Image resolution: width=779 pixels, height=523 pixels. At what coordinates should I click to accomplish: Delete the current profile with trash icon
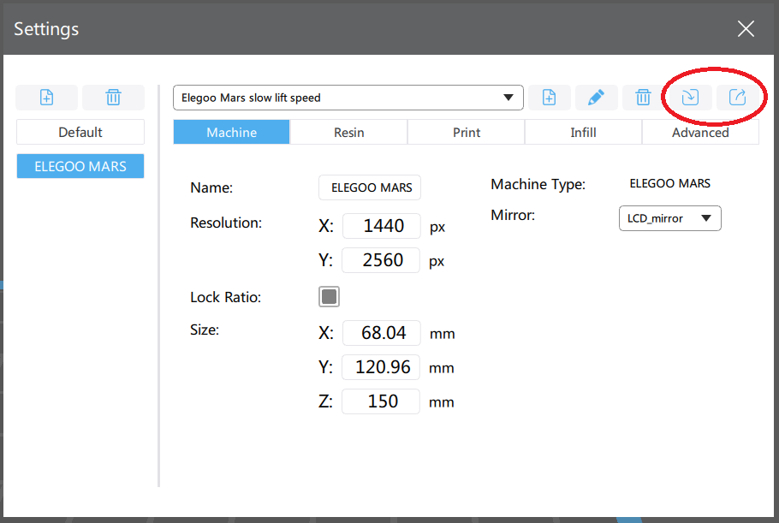click(643, 98)
